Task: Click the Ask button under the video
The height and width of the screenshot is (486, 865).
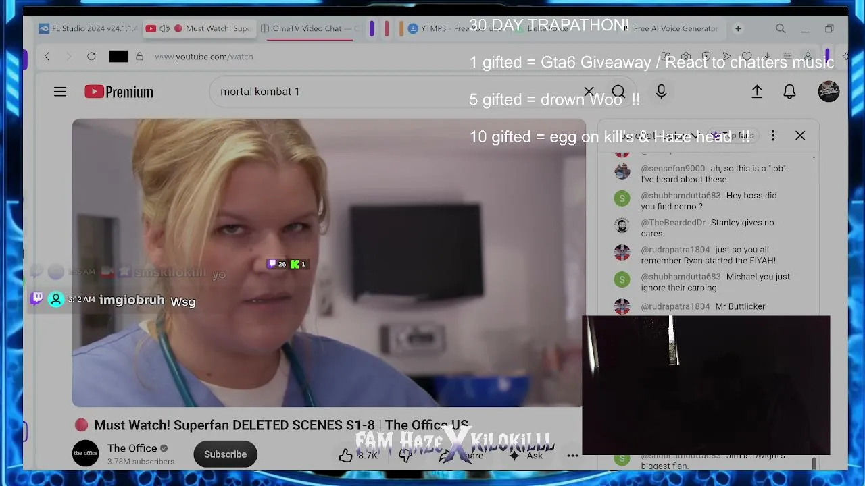Action: pyautogui.click(x=526, y=456)
